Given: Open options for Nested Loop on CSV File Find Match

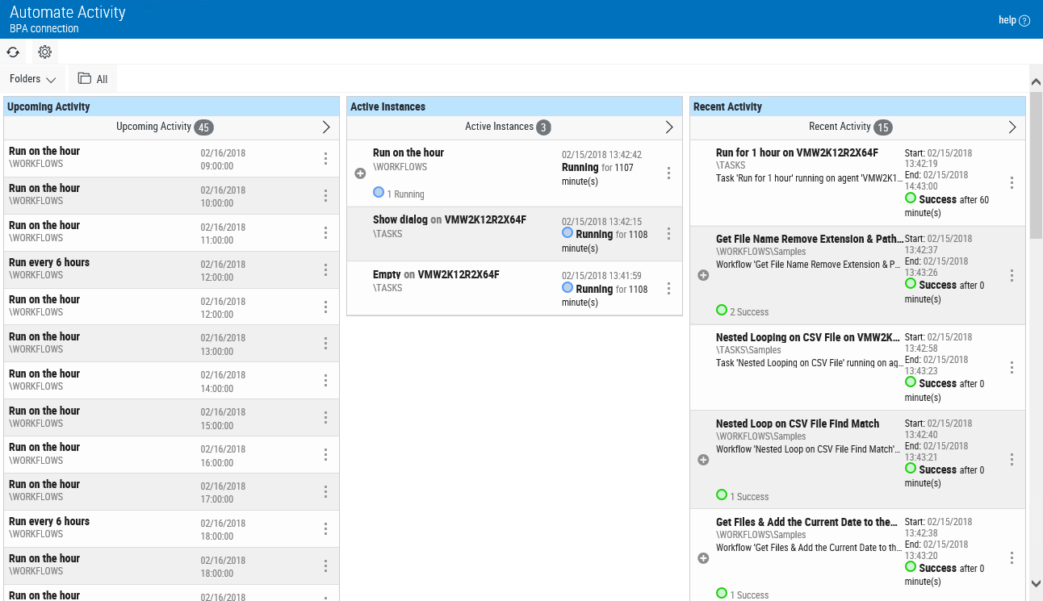Looking at the screenshot, I should click(x=1012, y=459).
